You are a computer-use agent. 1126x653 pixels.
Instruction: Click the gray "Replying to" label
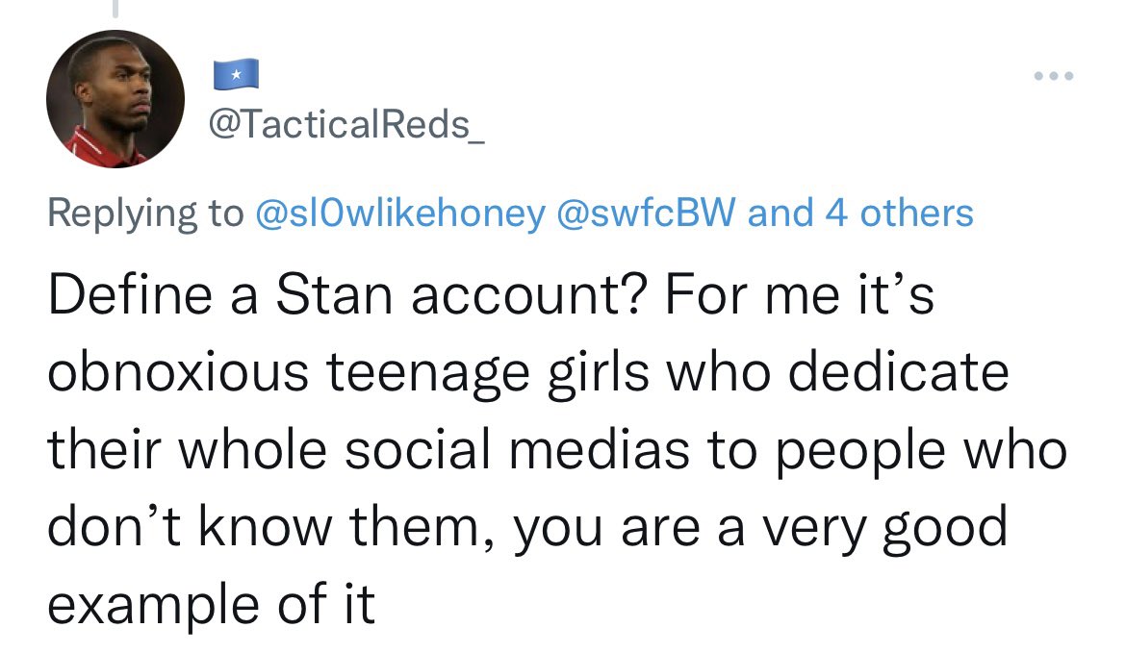(145, 213)
